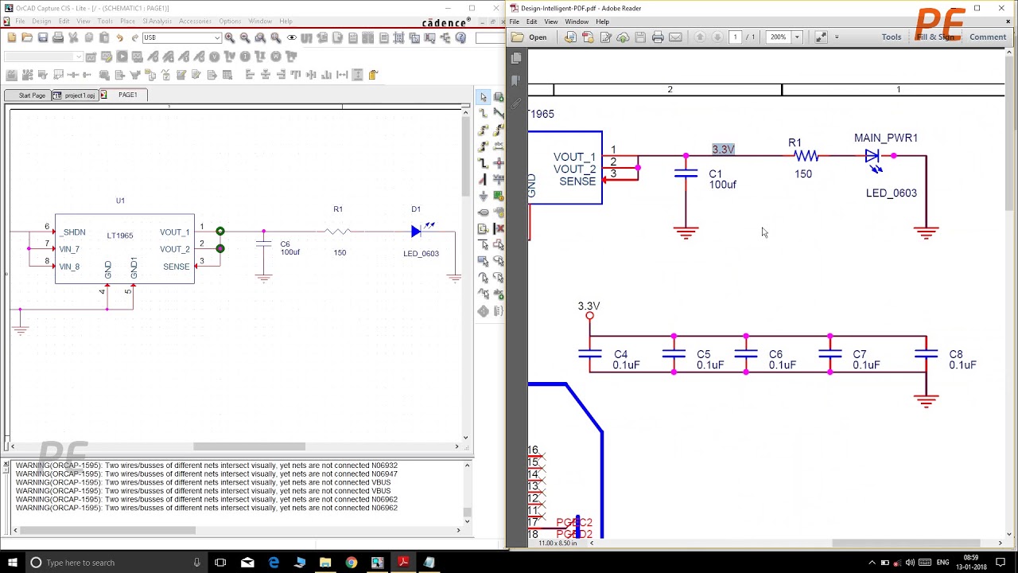The height and width of the screenshot is (573, 1018).
Task: Click the Print icon in Adobe Reader
Action: (658, 37)
